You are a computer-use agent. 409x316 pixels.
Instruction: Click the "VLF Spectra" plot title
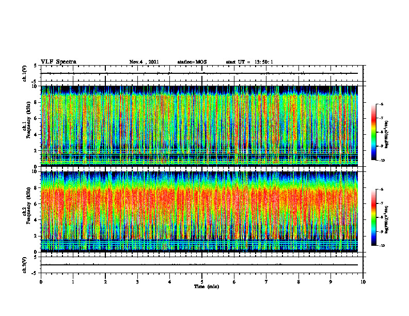click(x=58, y=61)
